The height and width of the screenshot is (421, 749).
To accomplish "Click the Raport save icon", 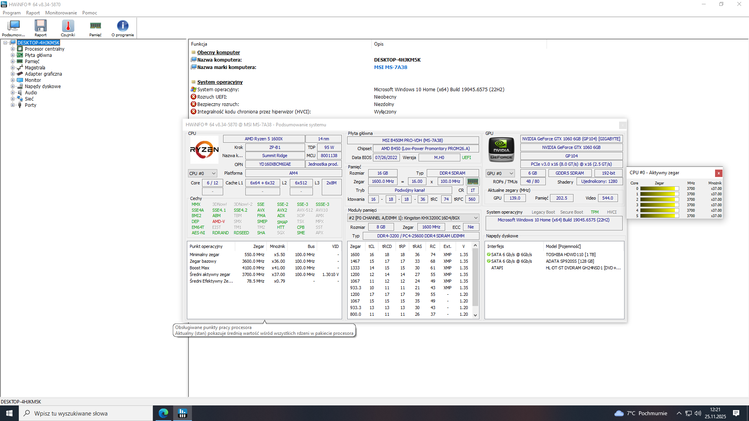I will pyautogui.click(x=41, y=26).
